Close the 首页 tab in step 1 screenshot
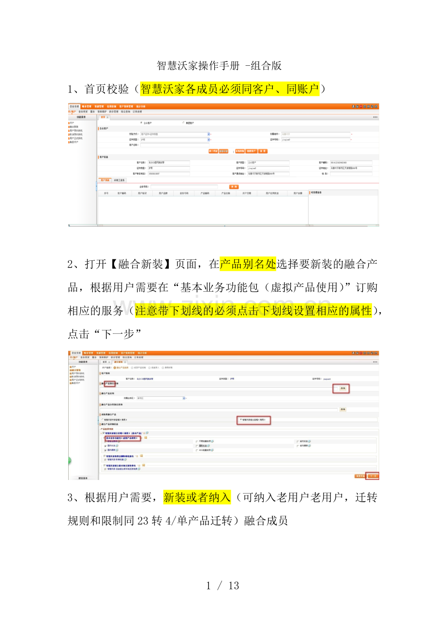Screen dimensions: 445x630 pos(107,117)
